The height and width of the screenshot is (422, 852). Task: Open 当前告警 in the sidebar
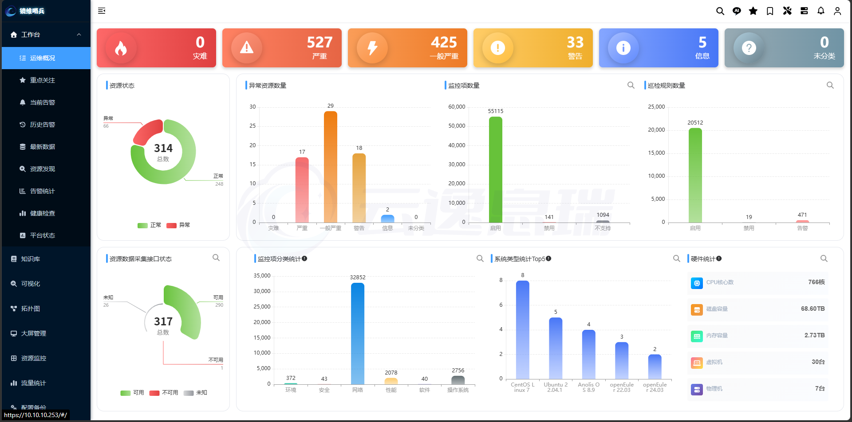[46, 102]
